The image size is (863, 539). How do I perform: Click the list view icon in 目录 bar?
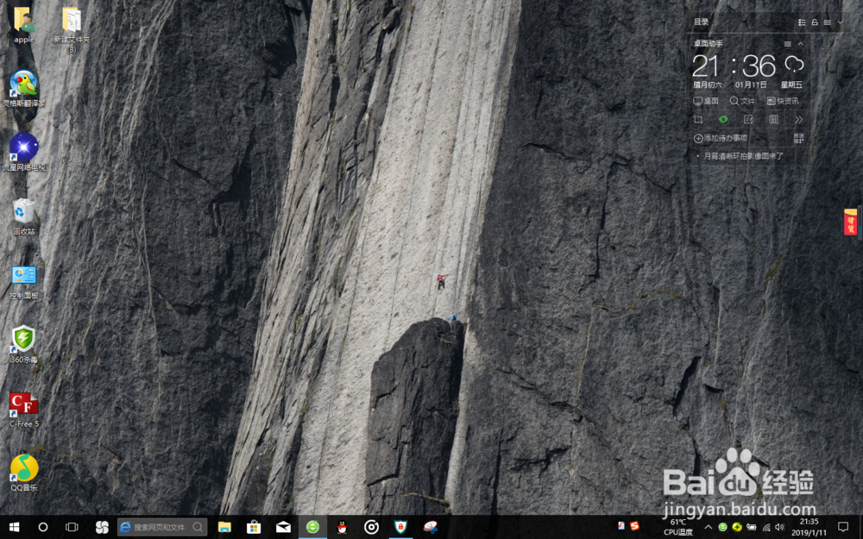(802, 22)
